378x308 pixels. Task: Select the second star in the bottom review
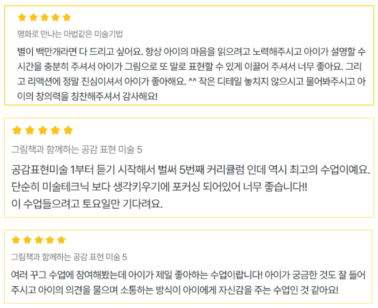click(x=28, y=240)
